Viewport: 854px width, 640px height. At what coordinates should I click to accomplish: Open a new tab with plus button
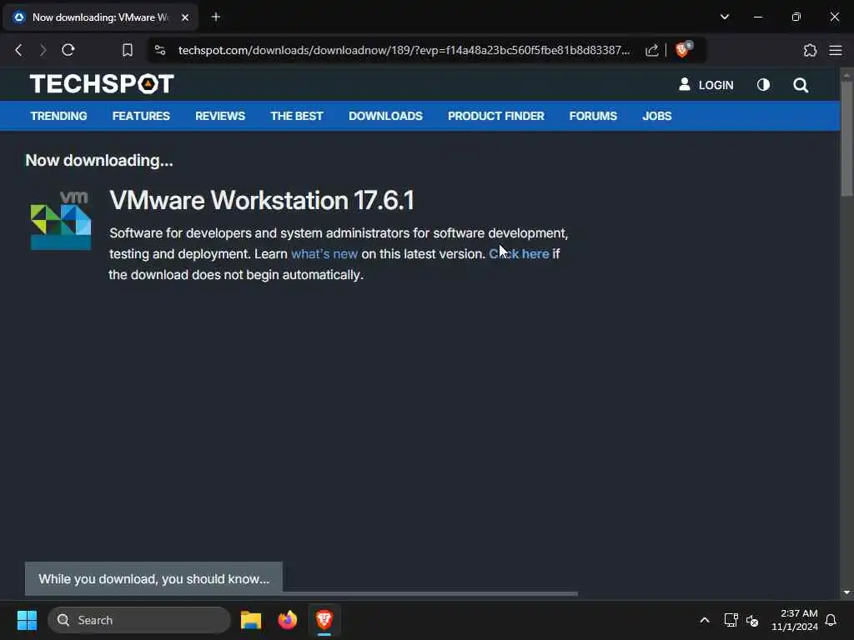coord(216,17)
